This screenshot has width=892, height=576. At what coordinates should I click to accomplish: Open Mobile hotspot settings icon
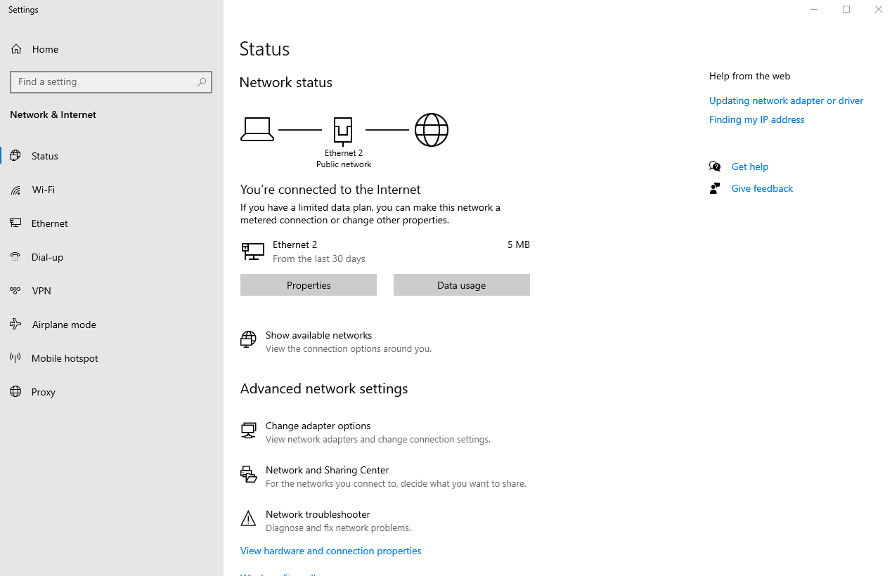pyautogui.click(x=15, y=358)
